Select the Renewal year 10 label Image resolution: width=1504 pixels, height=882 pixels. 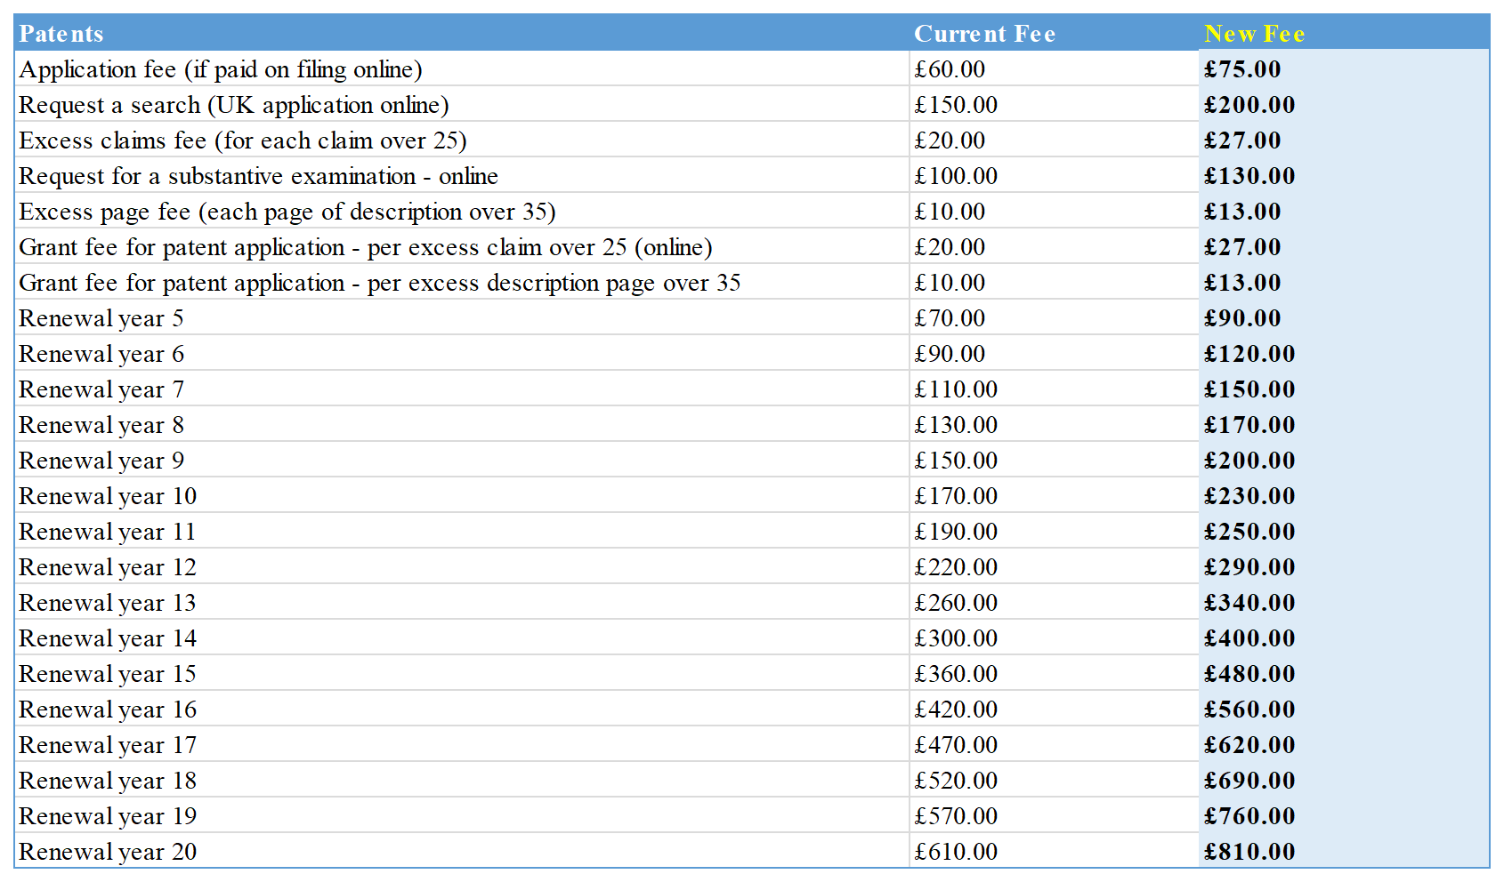(x=108, y=496)
